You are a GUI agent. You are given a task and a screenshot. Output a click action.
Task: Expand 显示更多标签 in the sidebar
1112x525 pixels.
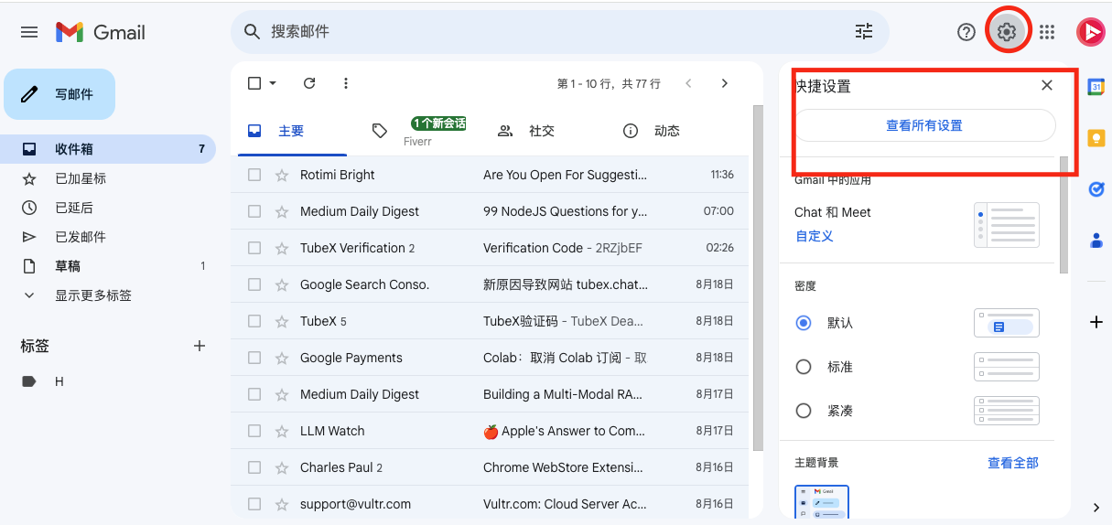coord(92,295)
